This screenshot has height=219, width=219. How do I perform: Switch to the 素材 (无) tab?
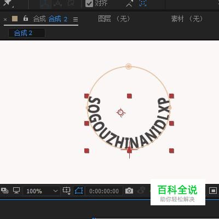tap(187, 19)
